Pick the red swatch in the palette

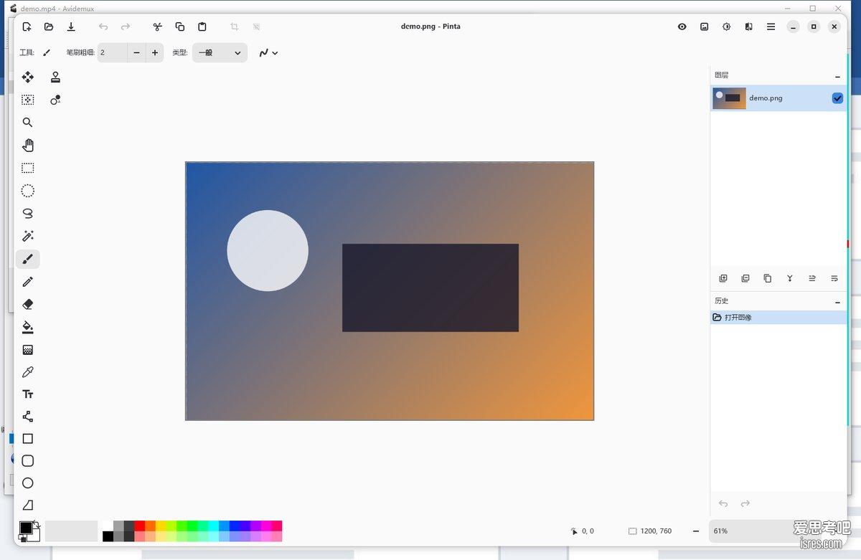[140, 526]
